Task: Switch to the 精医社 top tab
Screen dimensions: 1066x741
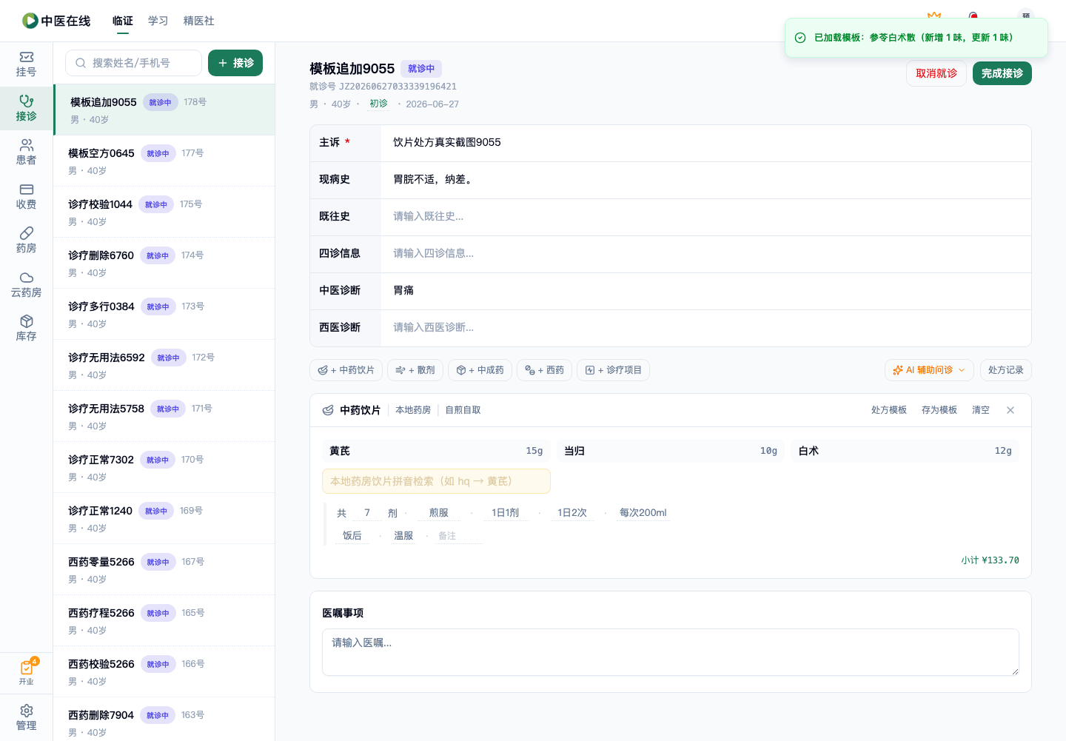Action: (x=199, y=21)
